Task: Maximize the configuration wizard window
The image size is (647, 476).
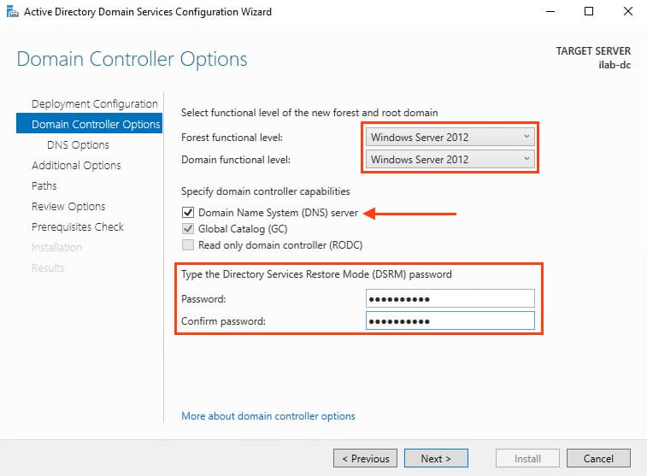Action: [x=589, y=12]
